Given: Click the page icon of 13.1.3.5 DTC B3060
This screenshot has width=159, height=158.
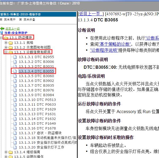Looking at the screenshot, I should pyautogui.click(x=15, y=76).
